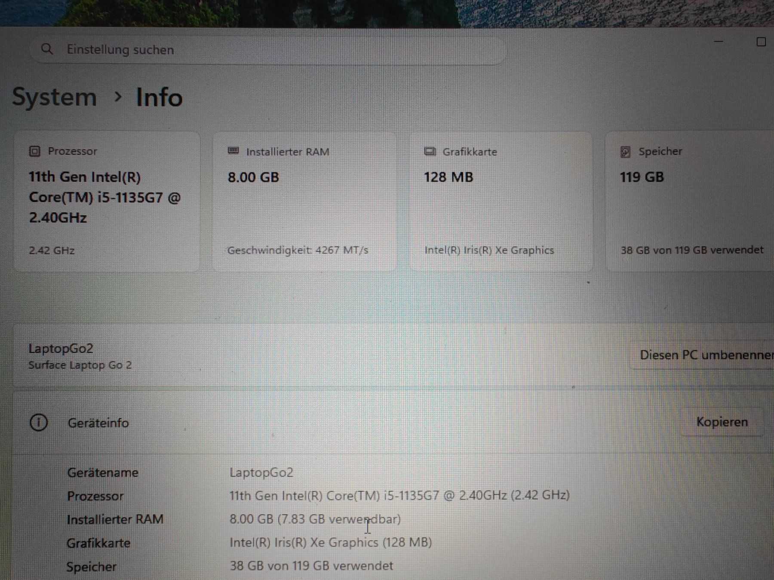Click the search magnifier icon

coord(47,49)
